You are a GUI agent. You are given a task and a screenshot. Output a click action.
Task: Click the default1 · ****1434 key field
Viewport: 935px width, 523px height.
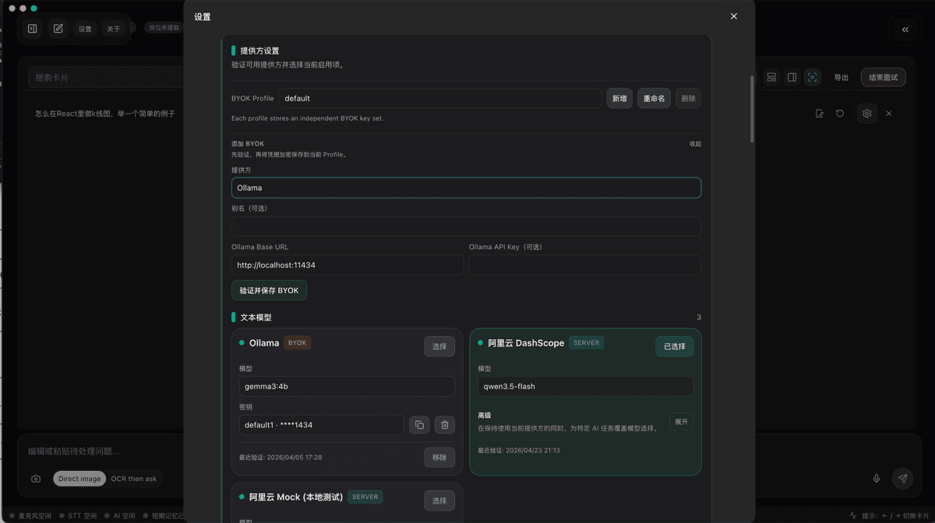coord(321,425)
